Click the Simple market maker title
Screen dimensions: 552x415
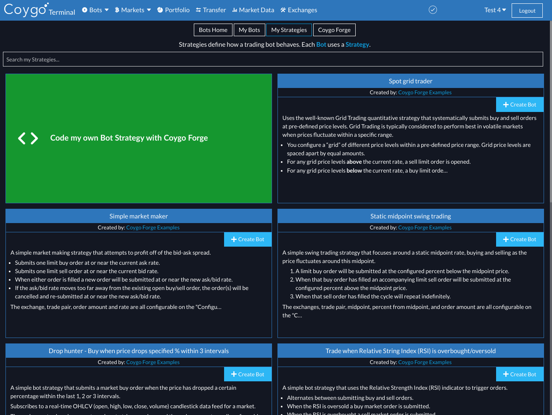pyautogui.click(x=139, y=216)
